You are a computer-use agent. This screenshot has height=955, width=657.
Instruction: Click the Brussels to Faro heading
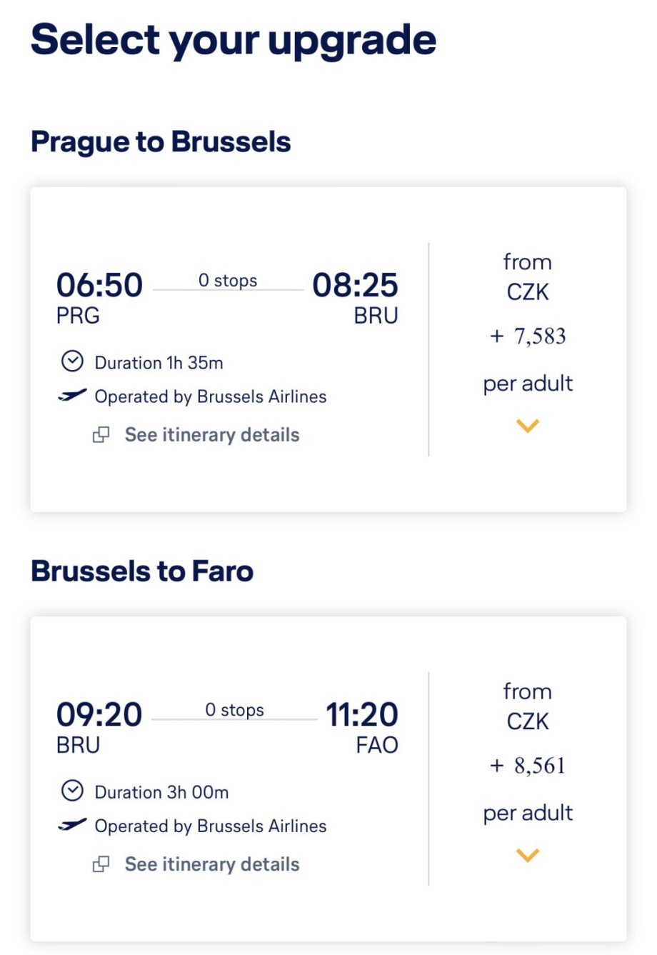142,571
